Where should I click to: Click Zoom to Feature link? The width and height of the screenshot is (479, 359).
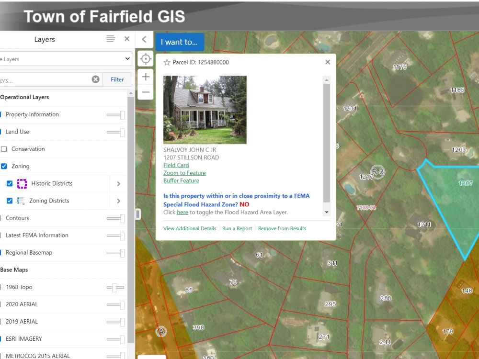pyautogui.click(x=184, y=173)
